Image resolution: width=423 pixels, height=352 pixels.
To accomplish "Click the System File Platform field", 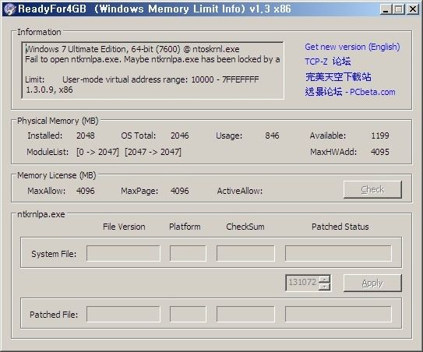I will pyautogui.click(x=188, y=253).
